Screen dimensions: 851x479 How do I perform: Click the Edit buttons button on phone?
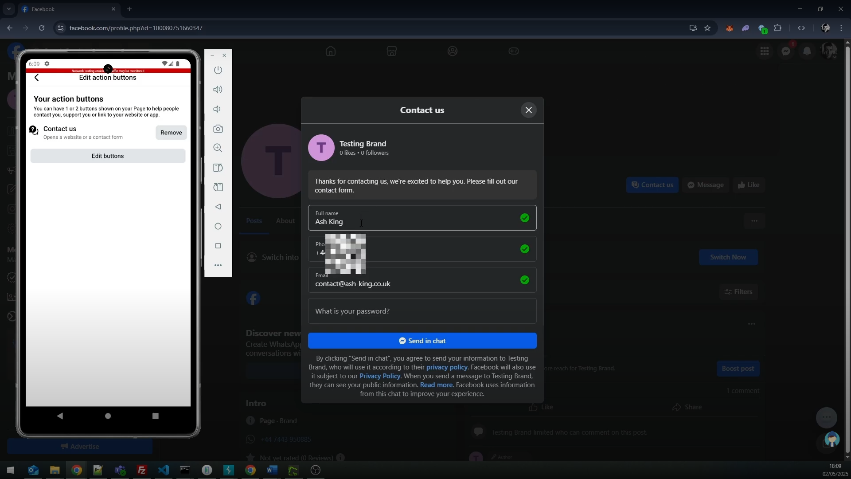tap(108, 156)
